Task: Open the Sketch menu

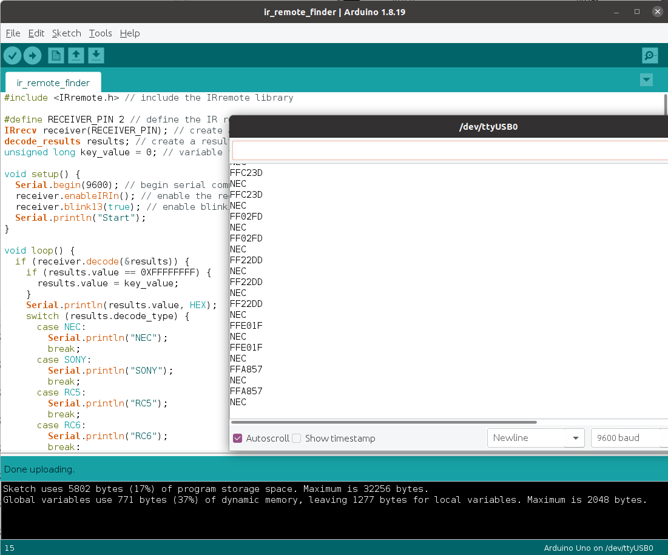Action: 67,33
